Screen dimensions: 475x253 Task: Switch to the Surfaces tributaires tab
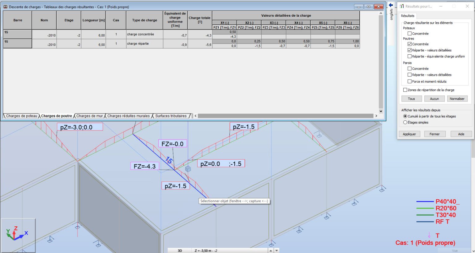click(171, 116)
